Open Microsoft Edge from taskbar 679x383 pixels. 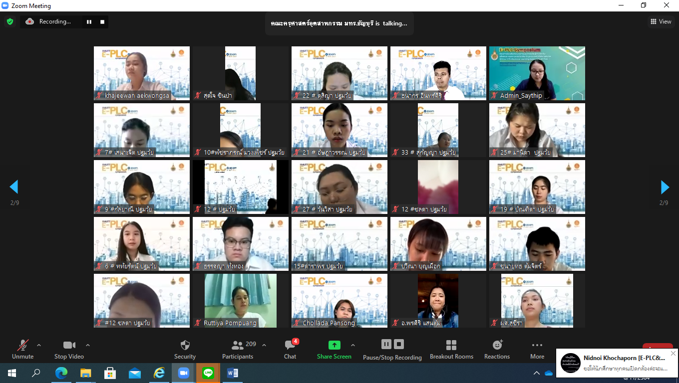pos(61,373)
